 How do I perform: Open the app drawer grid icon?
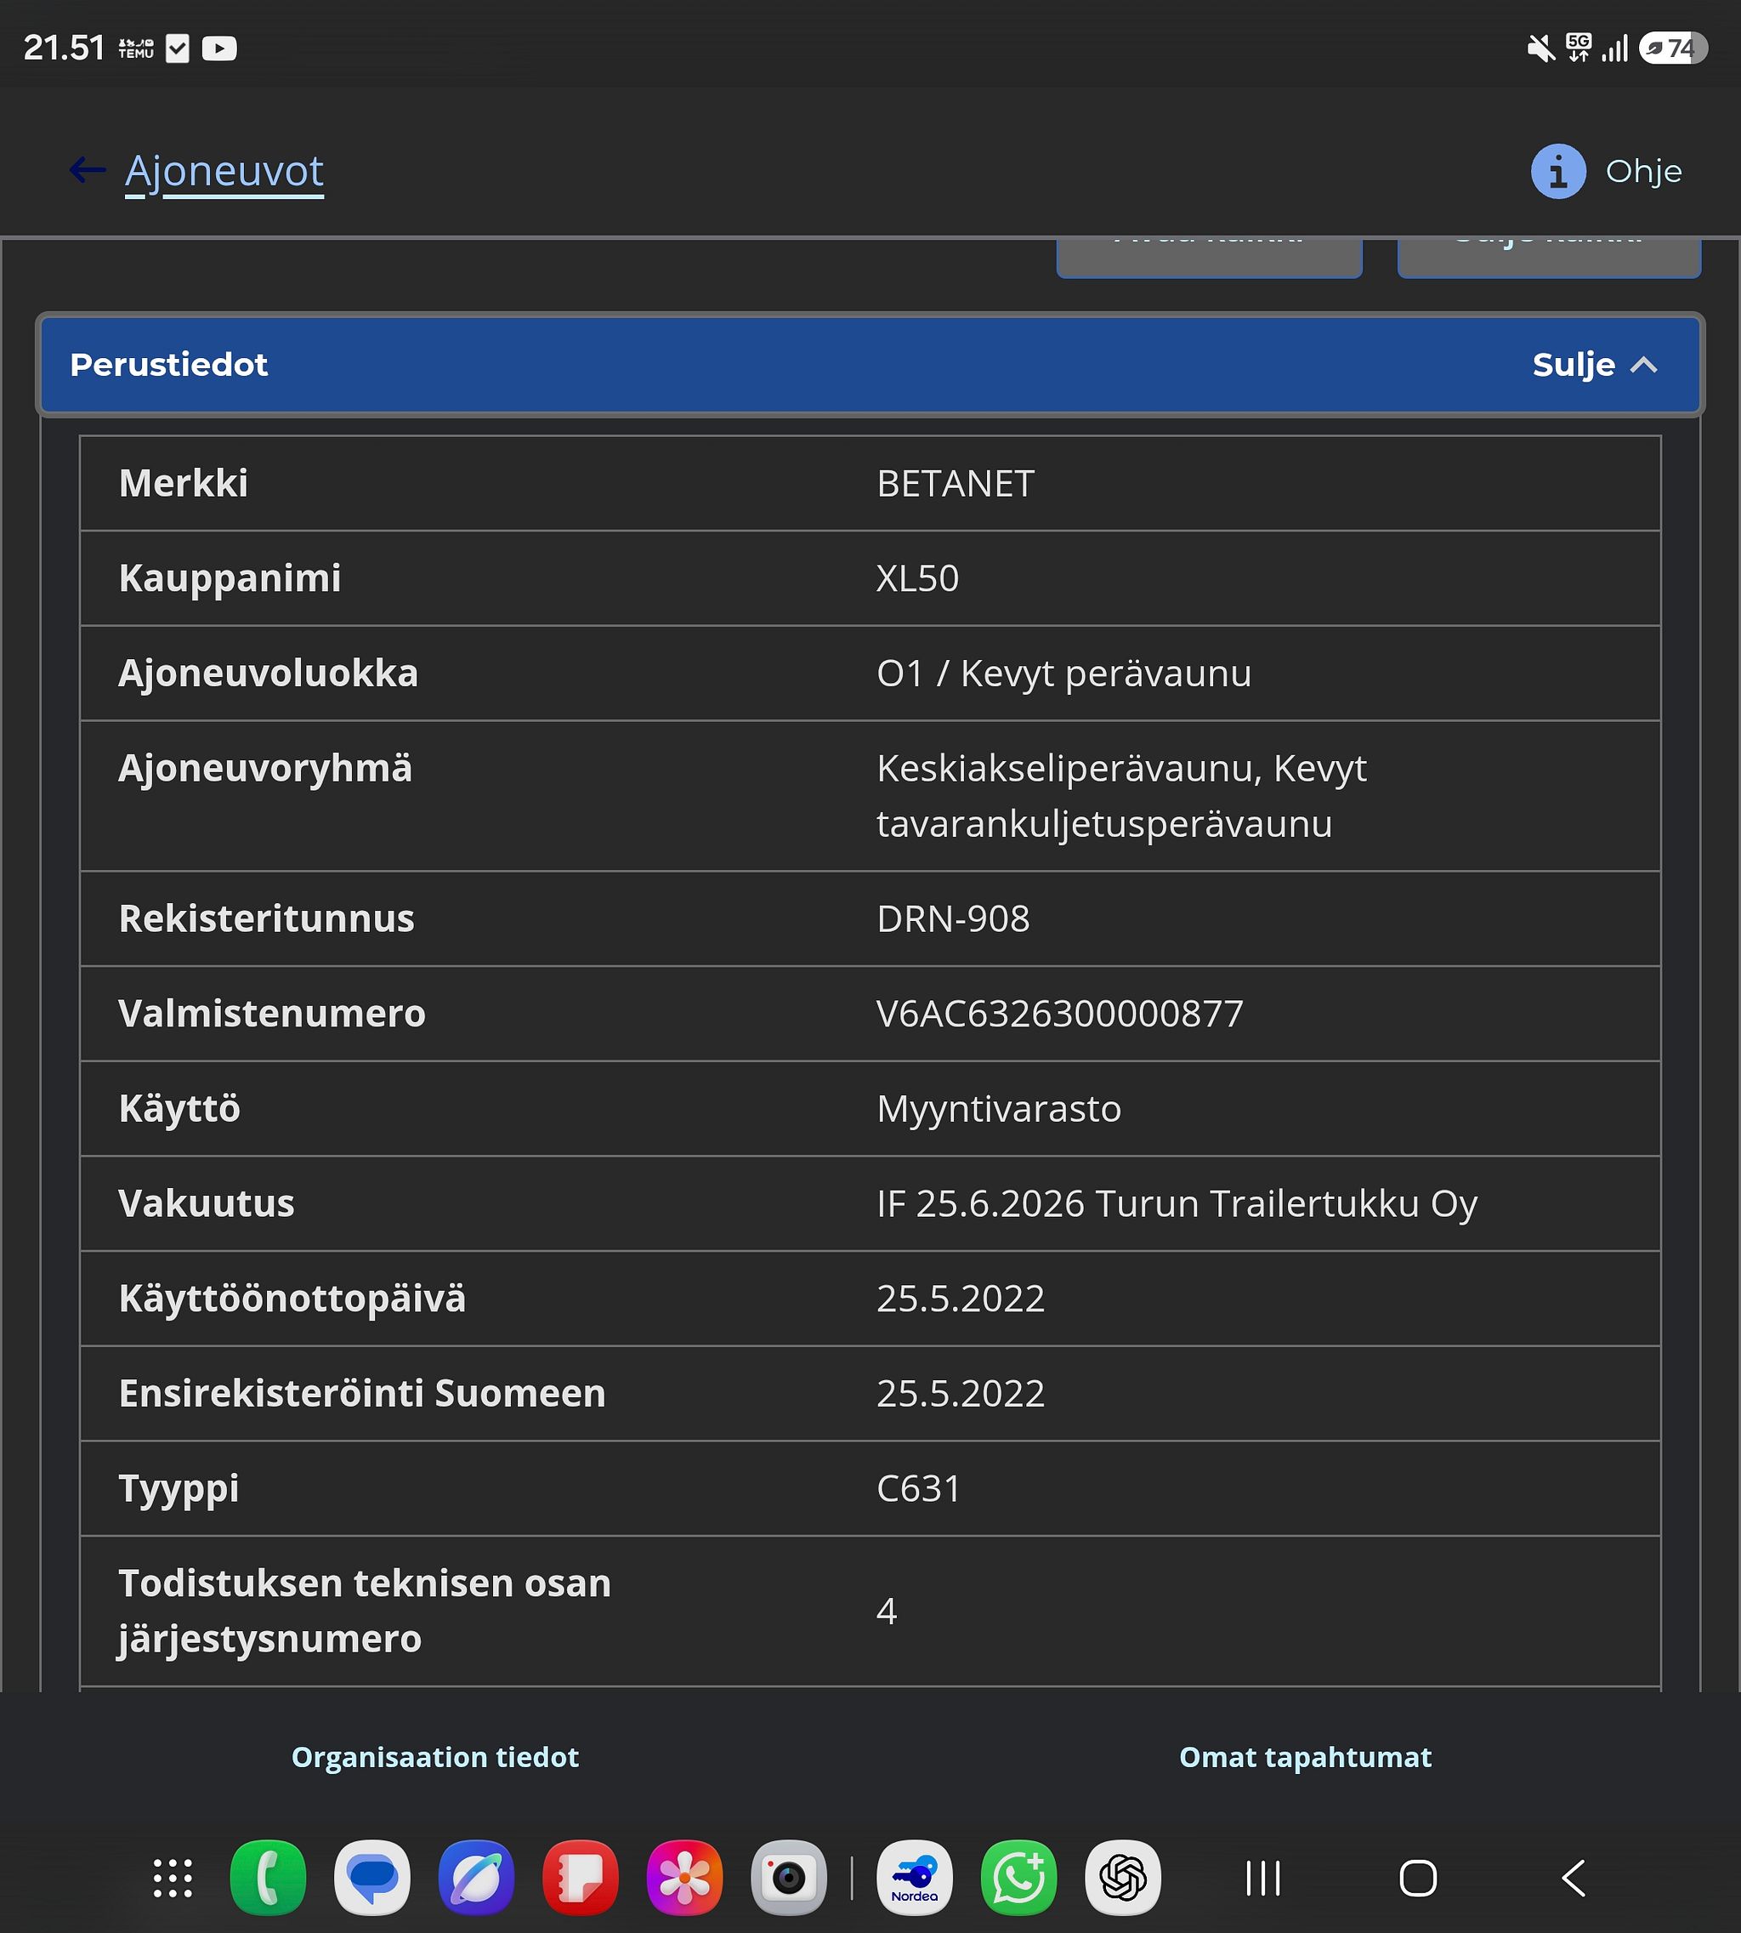point(173,1878)
